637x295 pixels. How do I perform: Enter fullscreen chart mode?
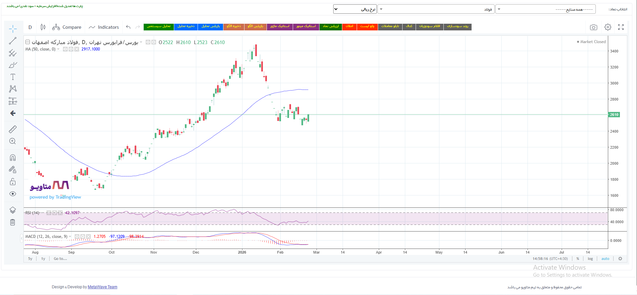point(621,27)
